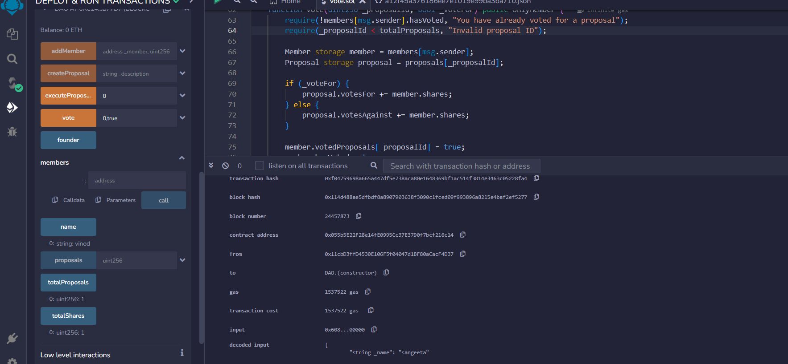The width and height of the screenshot is (788, 364).
Task: Open the File Explorer sidebar icon
Action: tap(12, 34)
